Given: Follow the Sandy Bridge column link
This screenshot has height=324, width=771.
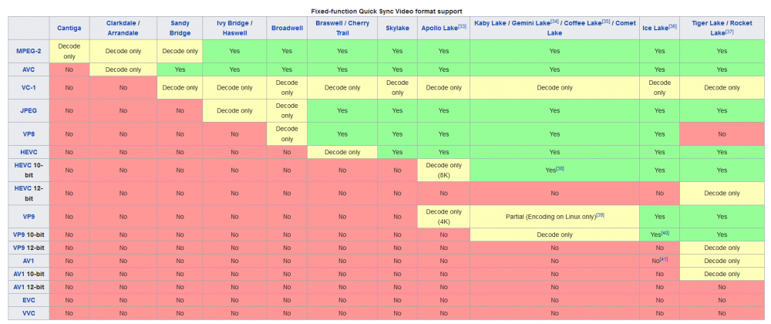Looking at the screenshot, I should pos(180,28).
